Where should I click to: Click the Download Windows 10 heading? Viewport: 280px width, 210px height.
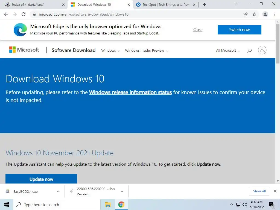(55, 79)
